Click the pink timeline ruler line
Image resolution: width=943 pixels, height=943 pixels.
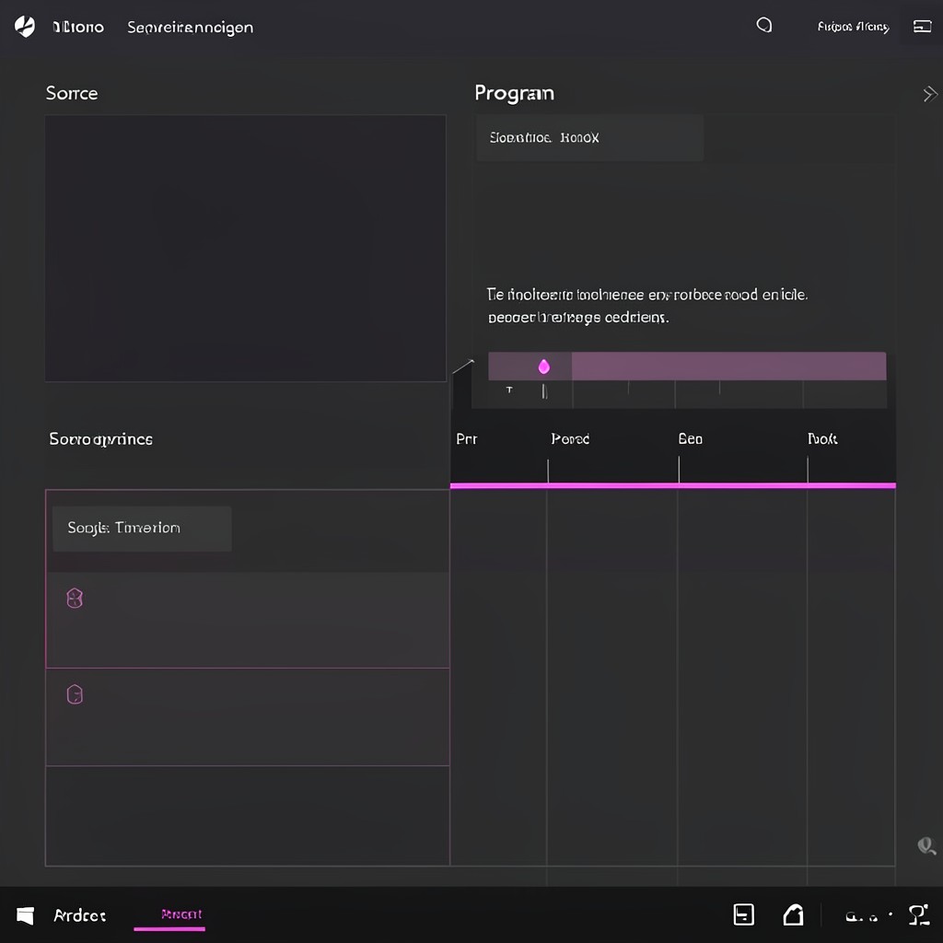tap(673, 485)
